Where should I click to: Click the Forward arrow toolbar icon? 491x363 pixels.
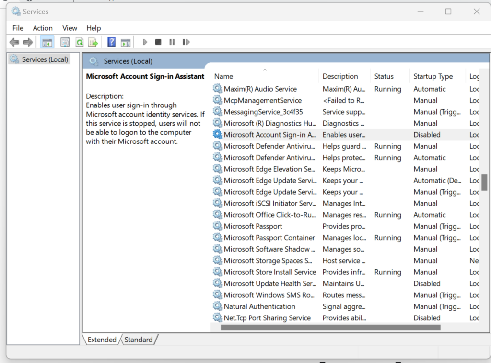point(28,42)
